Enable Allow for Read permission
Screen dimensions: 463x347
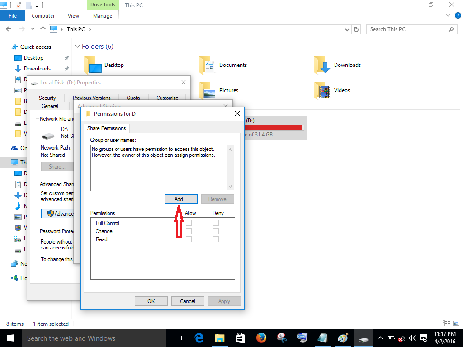click(189, 239)
